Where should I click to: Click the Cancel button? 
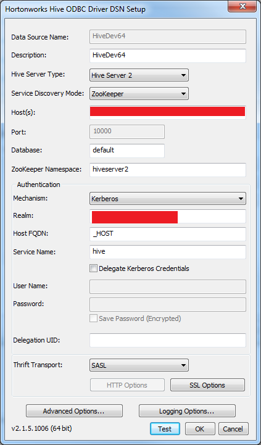(x=233, y=428)
